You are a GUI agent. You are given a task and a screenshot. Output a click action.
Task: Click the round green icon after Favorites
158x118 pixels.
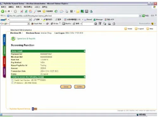click(56, 11)
